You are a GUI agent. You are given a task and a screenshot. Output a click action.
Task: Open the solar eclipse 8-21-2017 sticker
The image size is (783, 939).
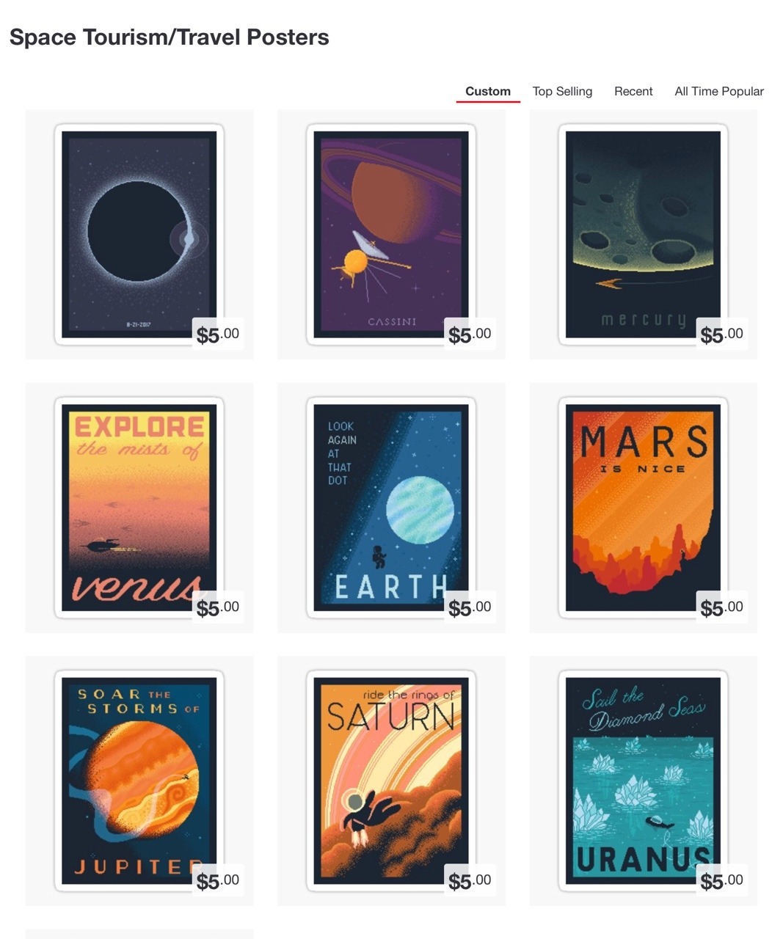pos(139,235)
